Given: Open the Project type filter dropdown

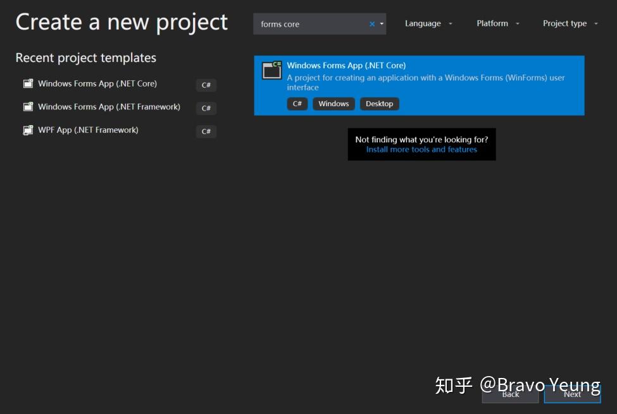Looking at the screenshot, I should point(570,23).
